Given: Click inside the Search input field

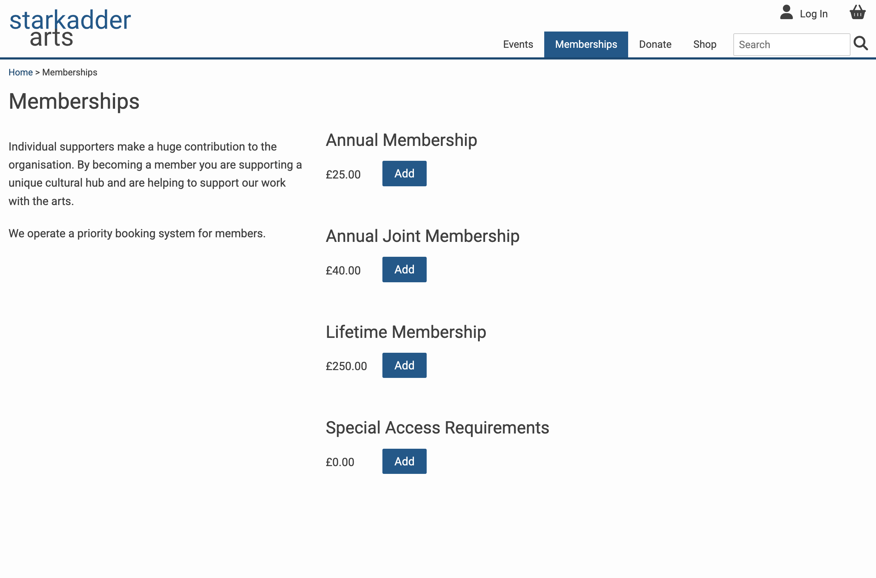Looking at the screenshot, I should point(791,44).
